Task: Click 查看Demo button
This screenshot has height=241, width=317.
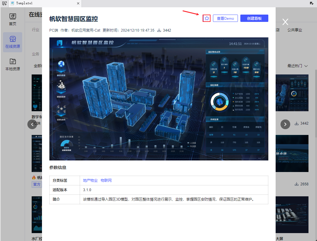Action: [225, 18]
